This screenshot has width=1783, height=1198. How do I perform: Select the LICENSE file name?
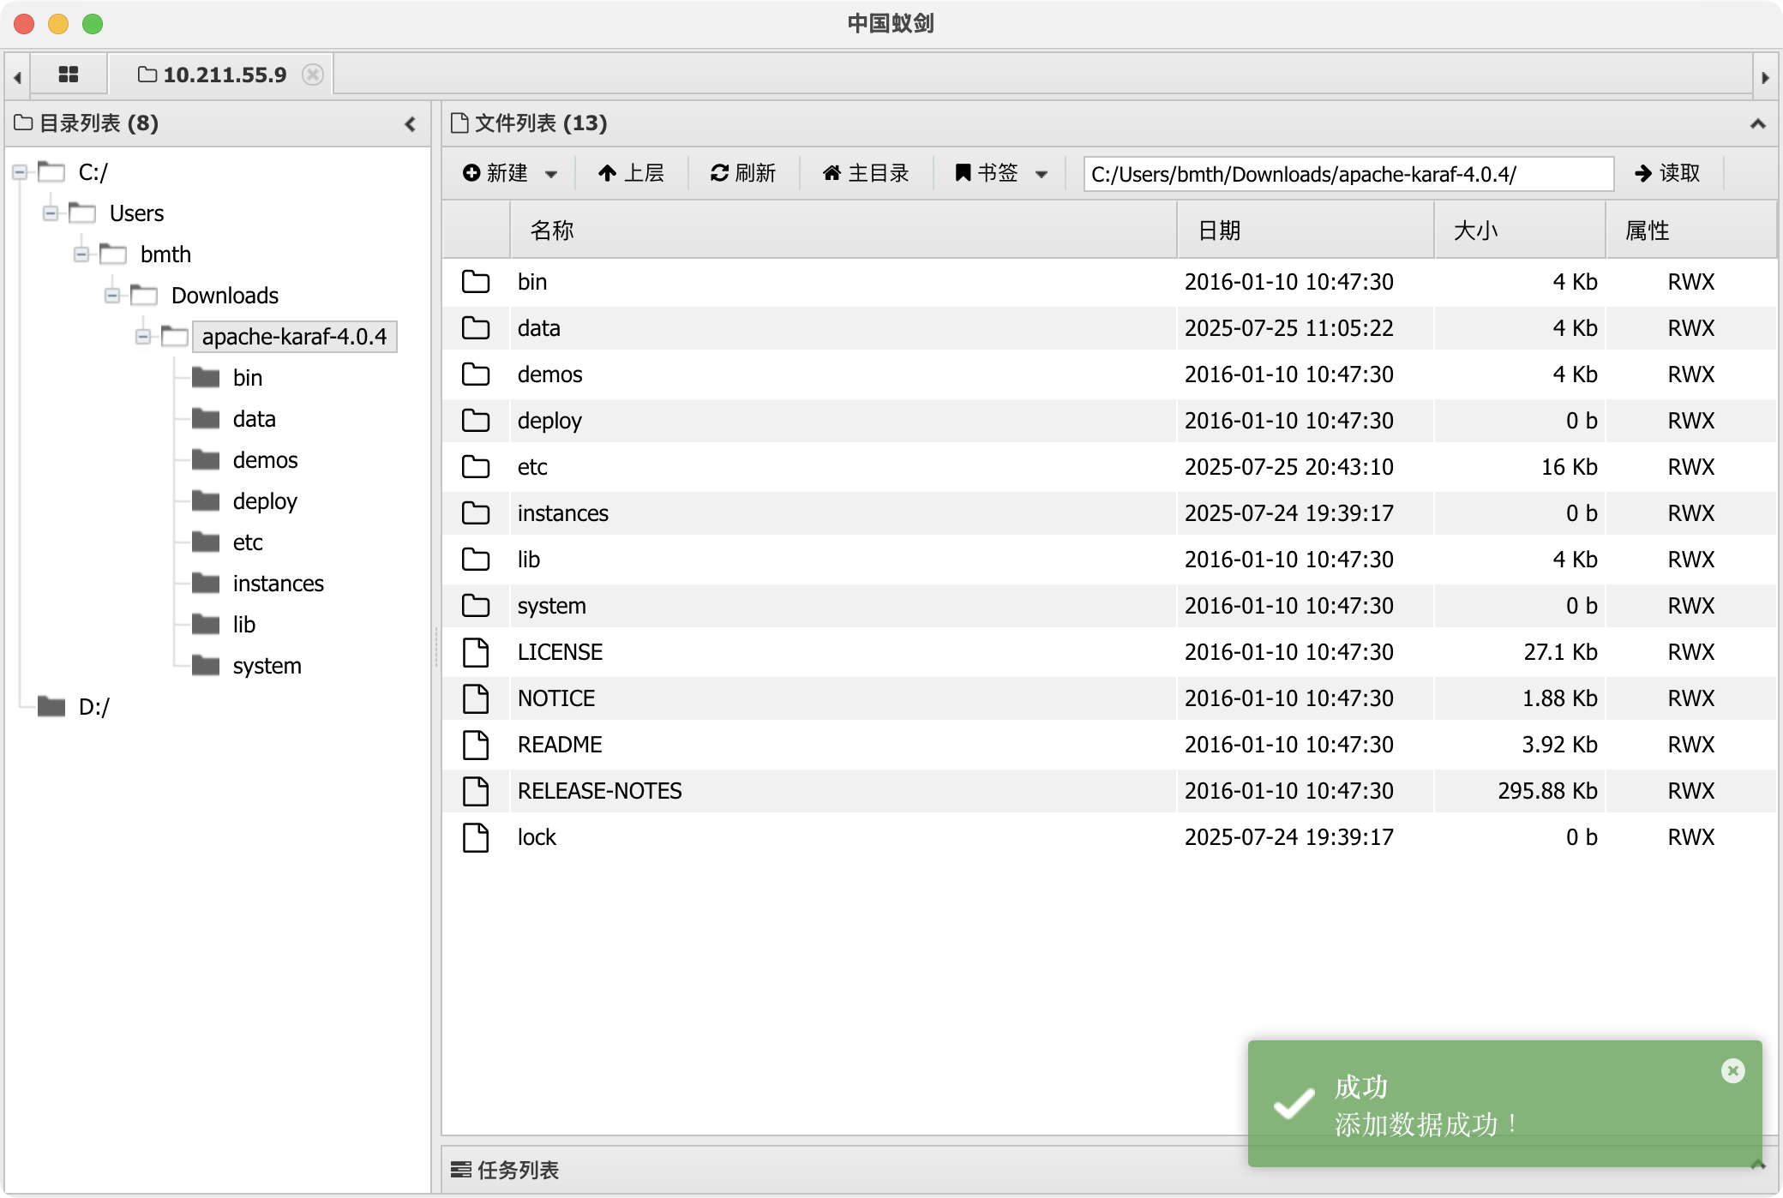[x=560, y=652]
